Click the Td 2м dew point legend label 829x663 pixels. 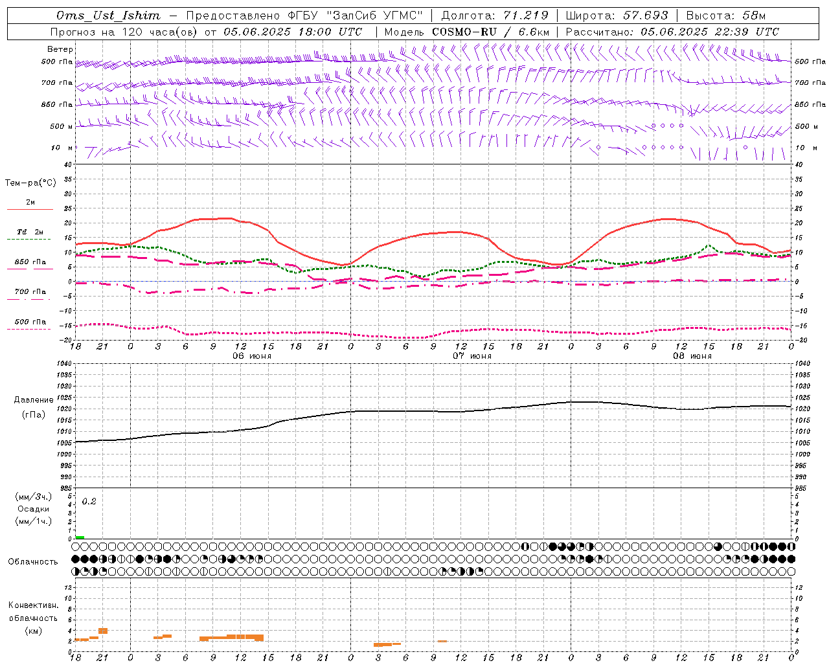coord(30,232)
